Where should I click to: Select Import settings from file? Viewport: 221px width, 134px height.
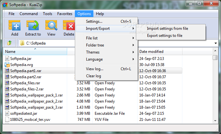click(168, 29)
